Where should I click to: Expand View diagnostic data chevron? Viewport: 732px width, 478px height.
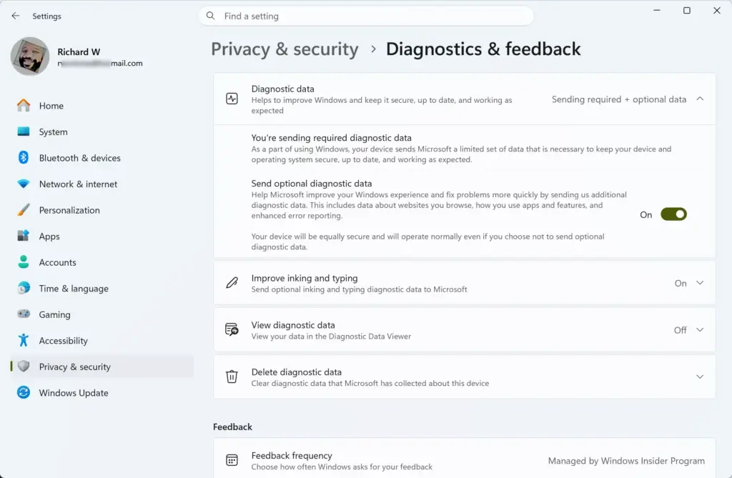pos(700,329)
